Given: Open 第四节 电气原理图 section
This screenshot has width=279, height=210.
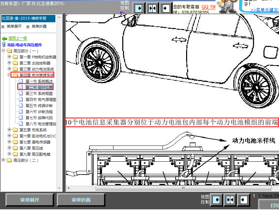Looking at the screenshot, I should [x=41, y=99].
